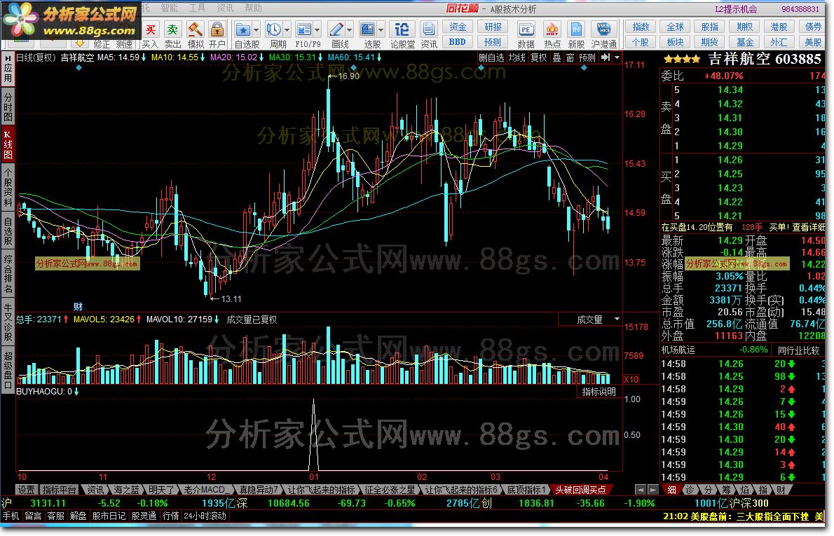Click the jump-to-end arrow icon above chart
834x536 pixels.
pyautogui.click(x=606, y=57)
